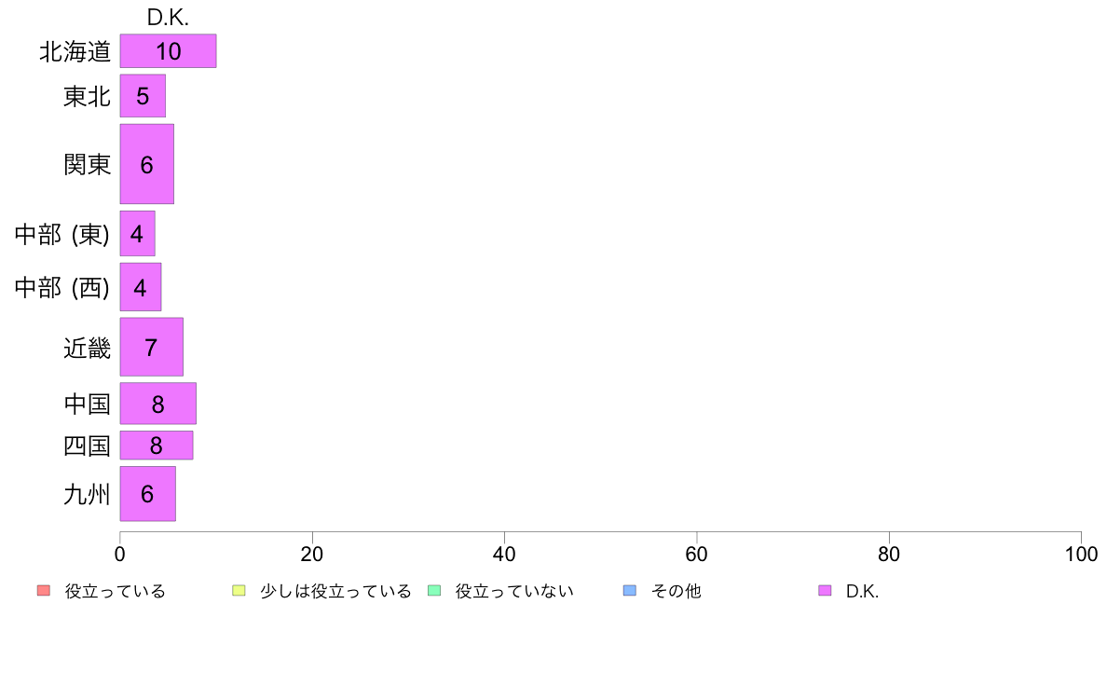This screenshot has height=686, width=1107.
Task: Click the blue その他 legend swatch
Action: point(630,591)
